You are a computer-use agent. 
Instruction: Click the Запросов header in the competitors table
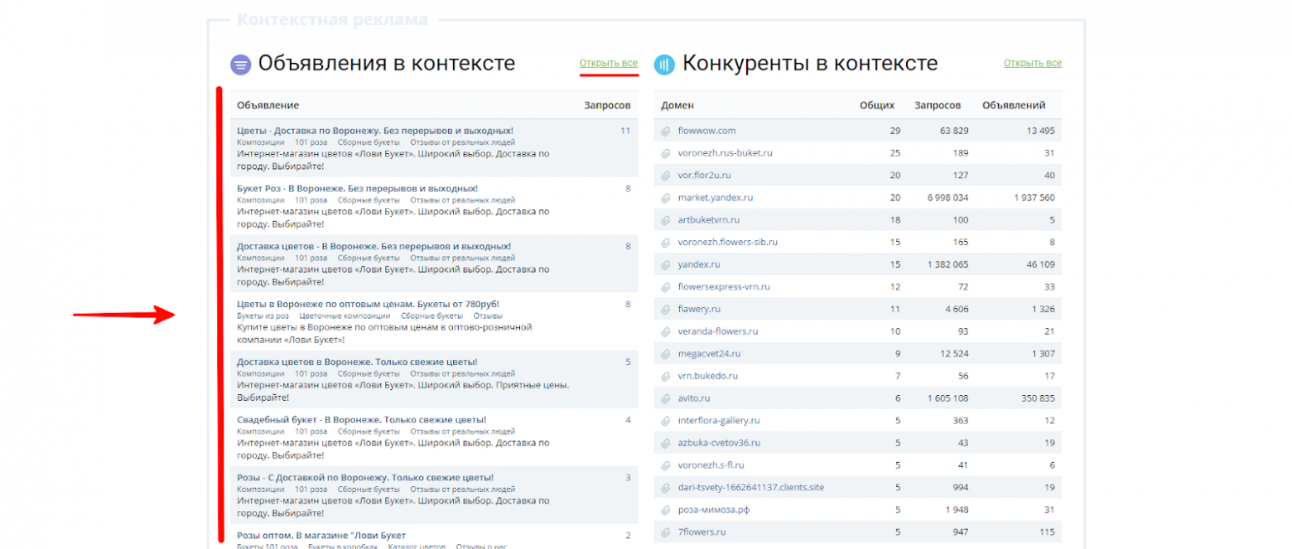[938, 106]
